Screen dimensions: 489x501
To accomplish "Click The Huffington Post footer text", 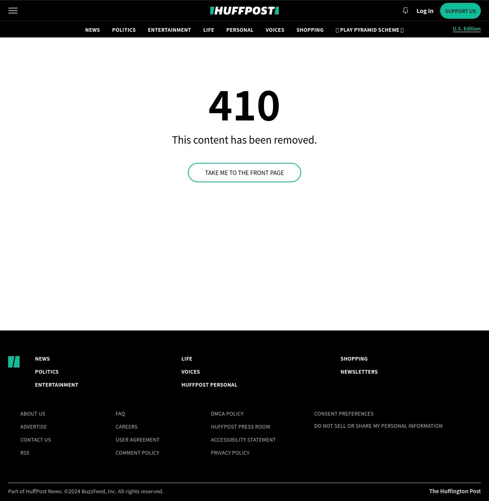I will (455, 491).
